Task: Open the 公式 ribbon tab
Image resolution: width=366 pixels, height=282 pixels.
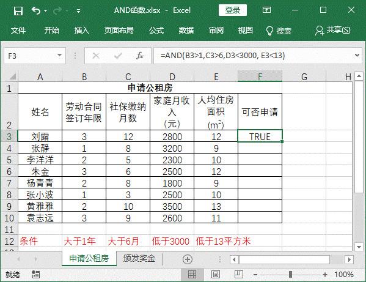Action: point(156,31)
